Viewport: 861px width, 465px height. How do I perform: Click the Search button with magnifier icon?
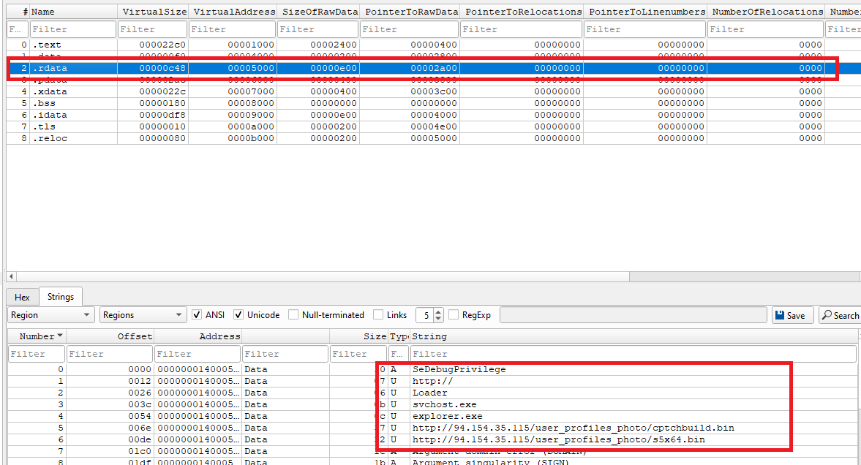pyautogui.click(x=839, y=315)
